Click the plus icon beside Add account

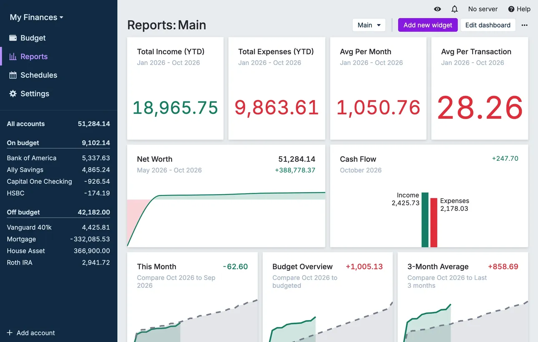click(10, 333)
